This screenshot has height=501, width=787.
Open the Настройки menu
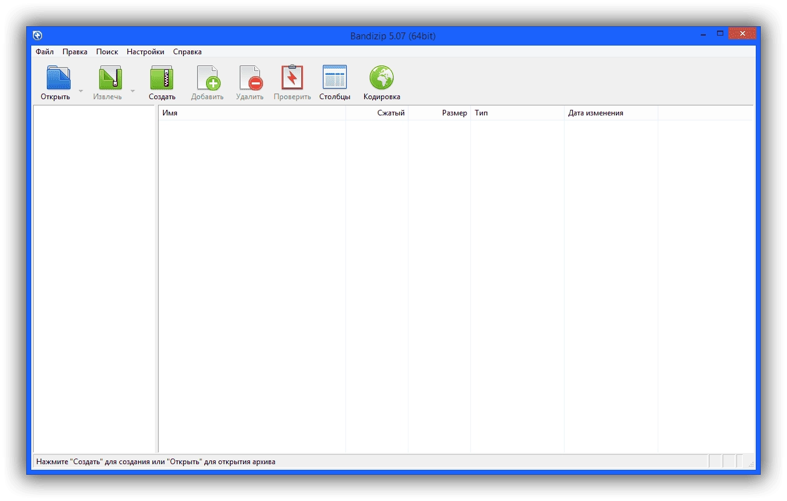coord(146,52)
